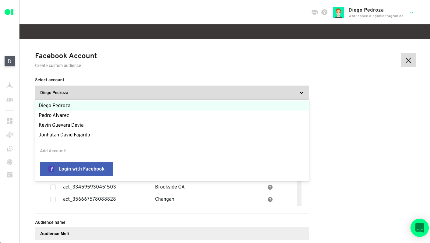Open the help question mark in header
The height and width of the screenshot is (243, 430).
[324, 12]
